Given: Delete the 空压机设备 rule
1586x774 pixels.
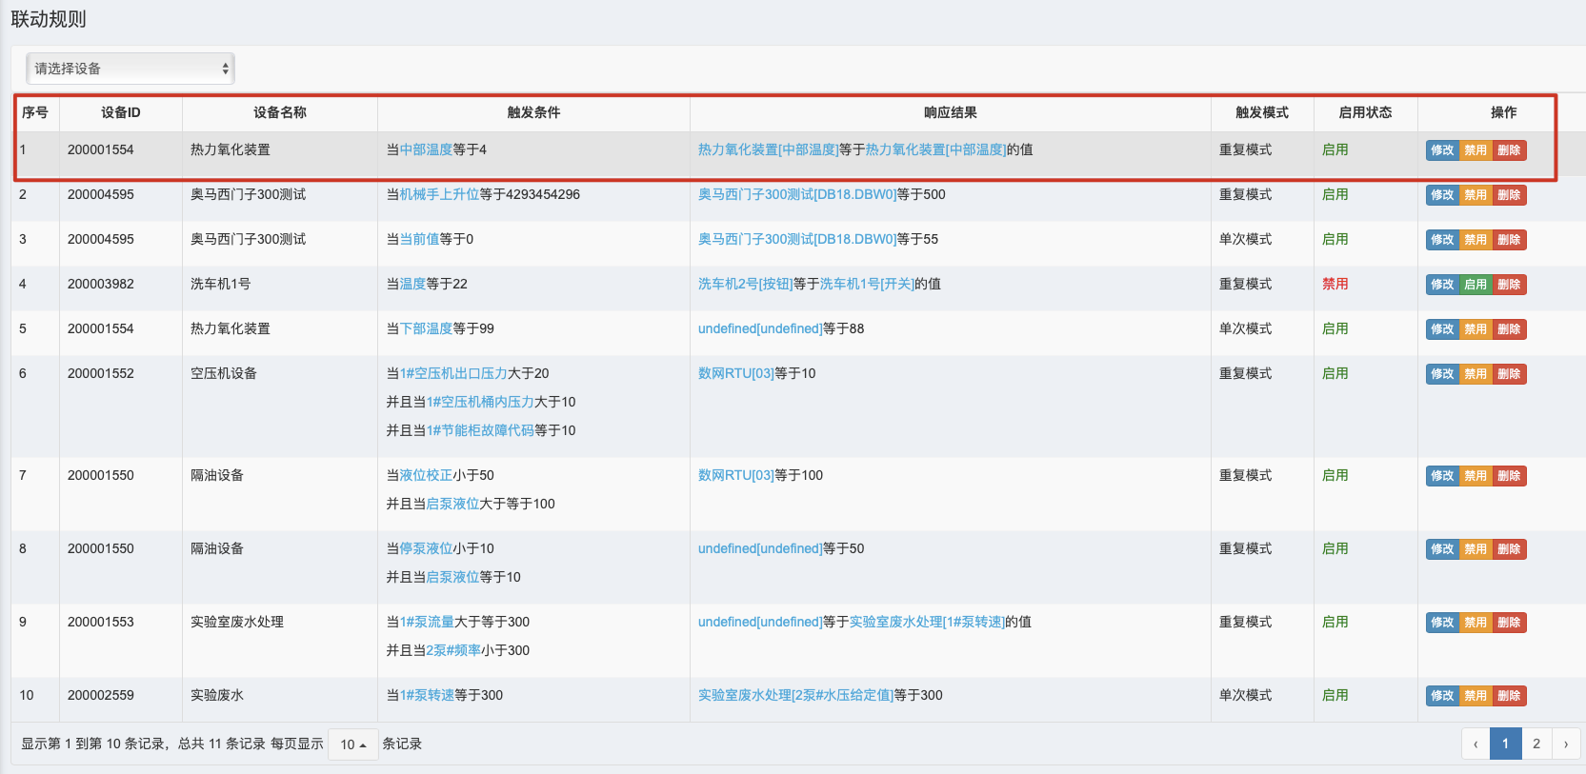Looking at the screenshot, I should click(1509, 374).
